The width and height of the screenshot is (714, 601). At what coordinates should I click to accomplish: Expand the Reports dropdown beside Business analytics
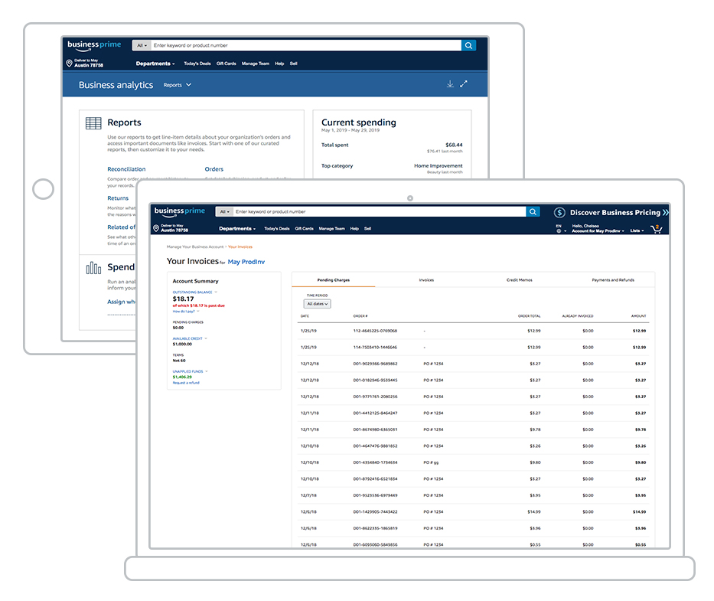[178, 85]
